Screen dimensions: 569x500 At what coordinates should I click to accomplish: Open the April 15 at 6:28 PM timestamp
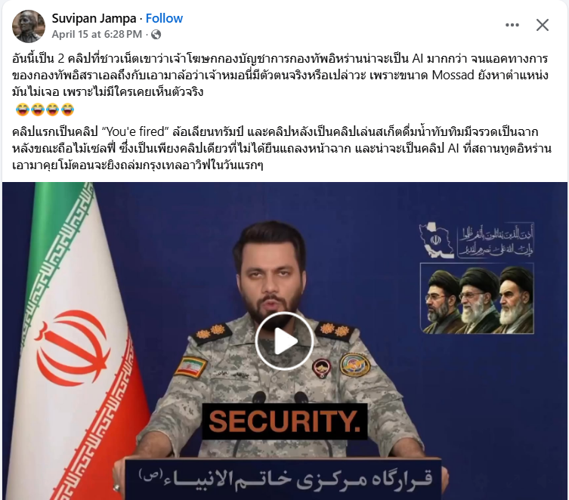pos(97,34)
